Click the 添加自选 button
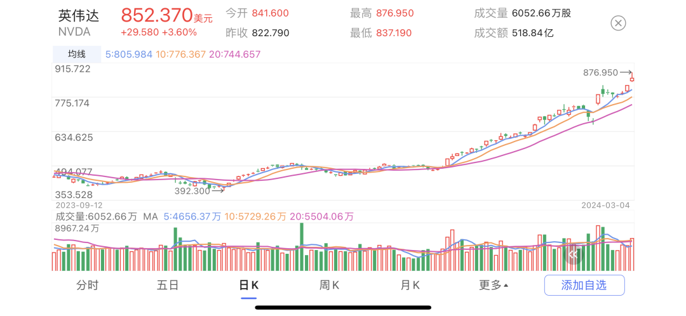Screen dimensions: 686x316 [x=584, y=286]
